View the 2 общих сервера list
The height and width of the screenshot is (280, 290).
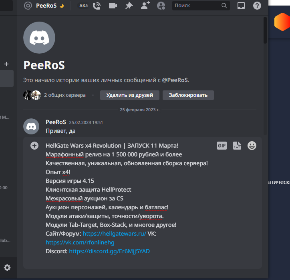click(x=65, y=95)
